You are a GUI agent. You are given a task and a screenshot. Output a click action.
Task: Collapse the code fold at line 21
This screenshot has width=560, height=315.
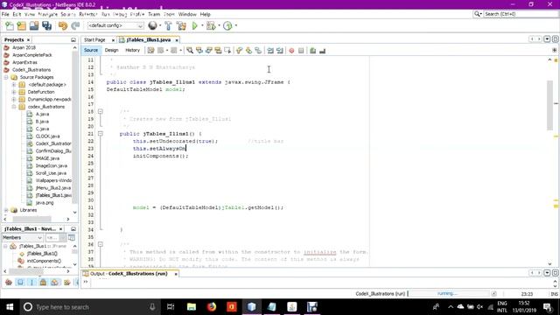pyautogui.click(x=101, y=134)
